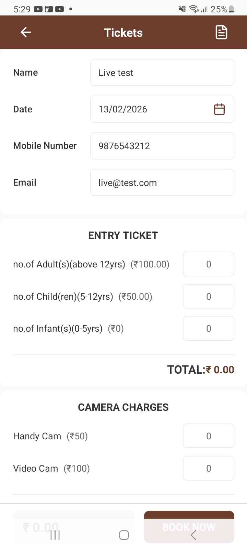Tap the Android back chevron button
The height and width of the screenshot is (550, 247).
click(193, 535)
